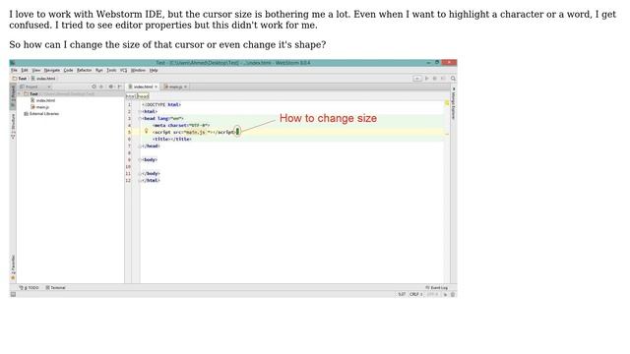Screen dimensions: 630x354
Task: Click the warning stripe mark on the scrollbar
Action: click(x=447, y=134)
